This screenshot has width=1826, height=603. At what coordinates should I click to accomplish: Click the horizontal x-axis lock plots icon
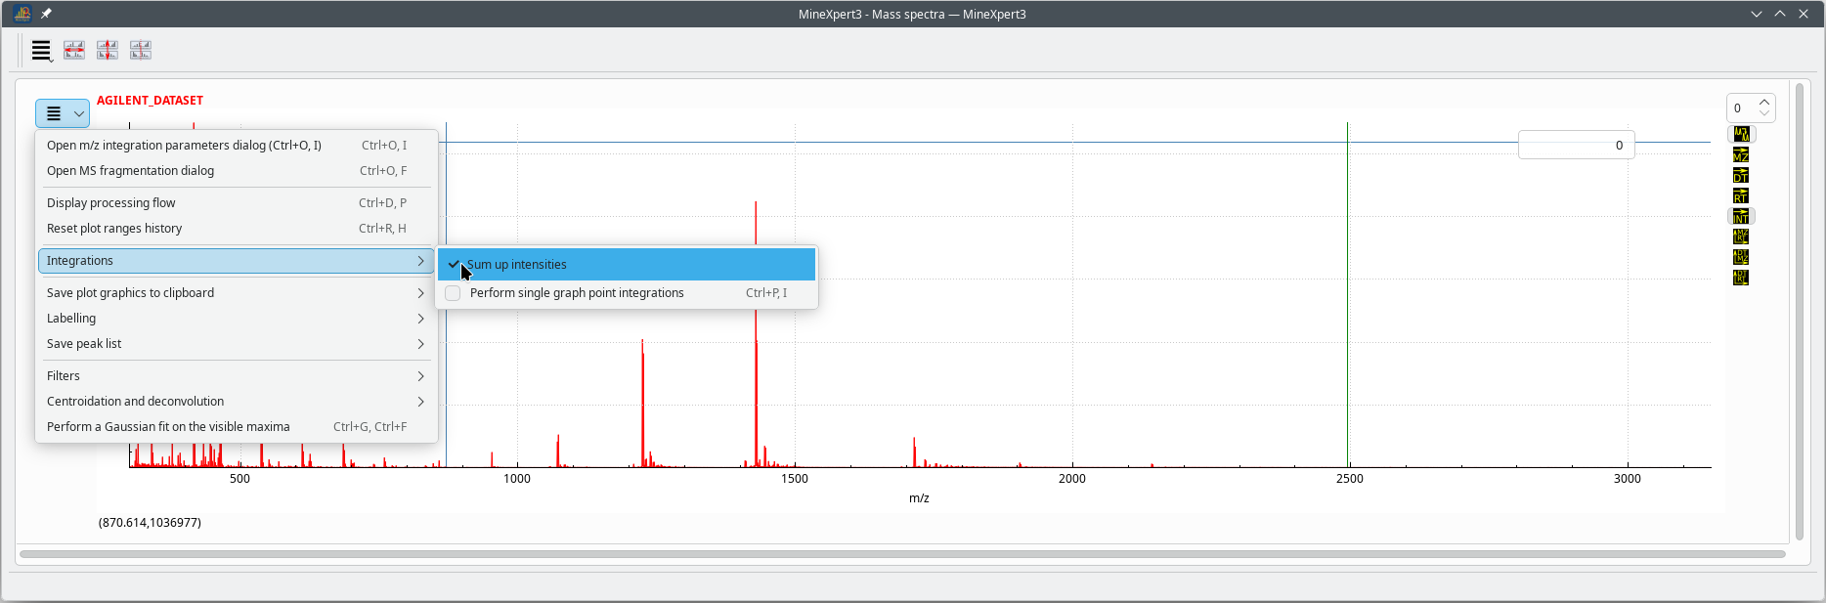click(x=74, y=50)
